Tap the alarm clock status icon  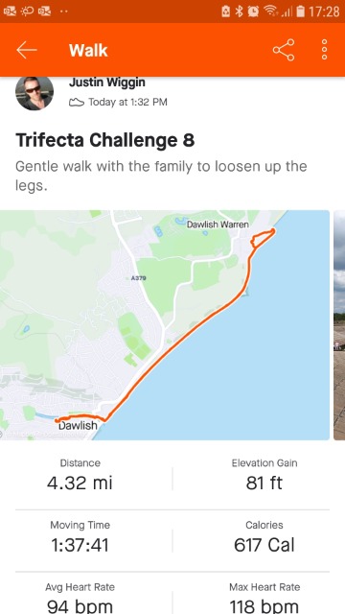(253, 12)
